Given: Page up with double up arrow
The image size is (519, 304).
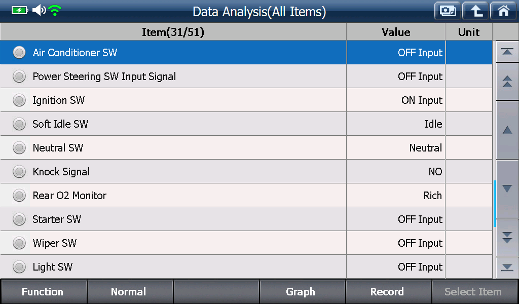Looking at the screenshot, I should click(x=507, y=82).
